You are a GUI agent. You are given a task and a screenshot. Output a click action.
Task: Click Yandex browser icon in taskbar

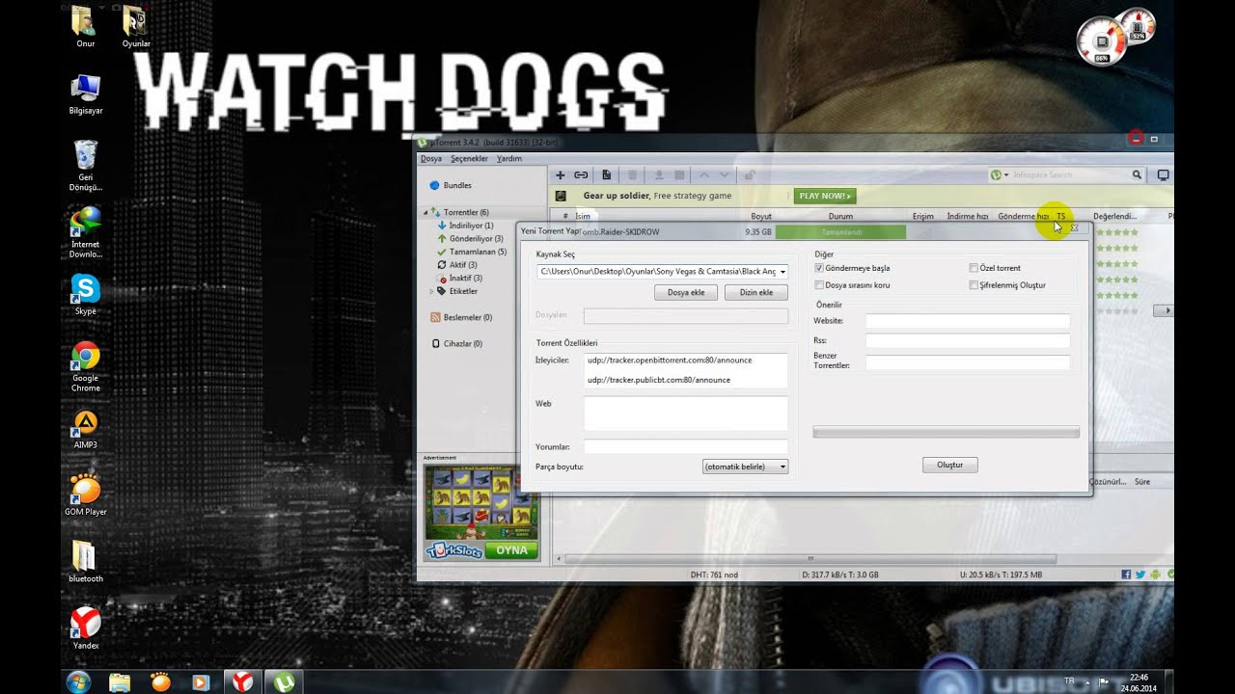pos(243,681)
